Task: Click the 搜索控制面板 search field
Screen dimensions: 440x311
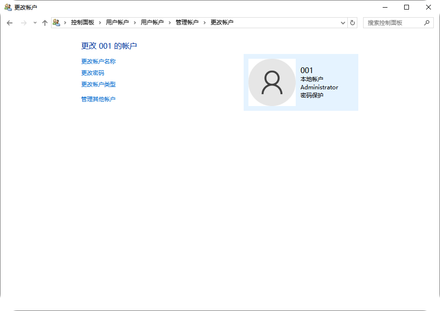Action: point(398,23)
